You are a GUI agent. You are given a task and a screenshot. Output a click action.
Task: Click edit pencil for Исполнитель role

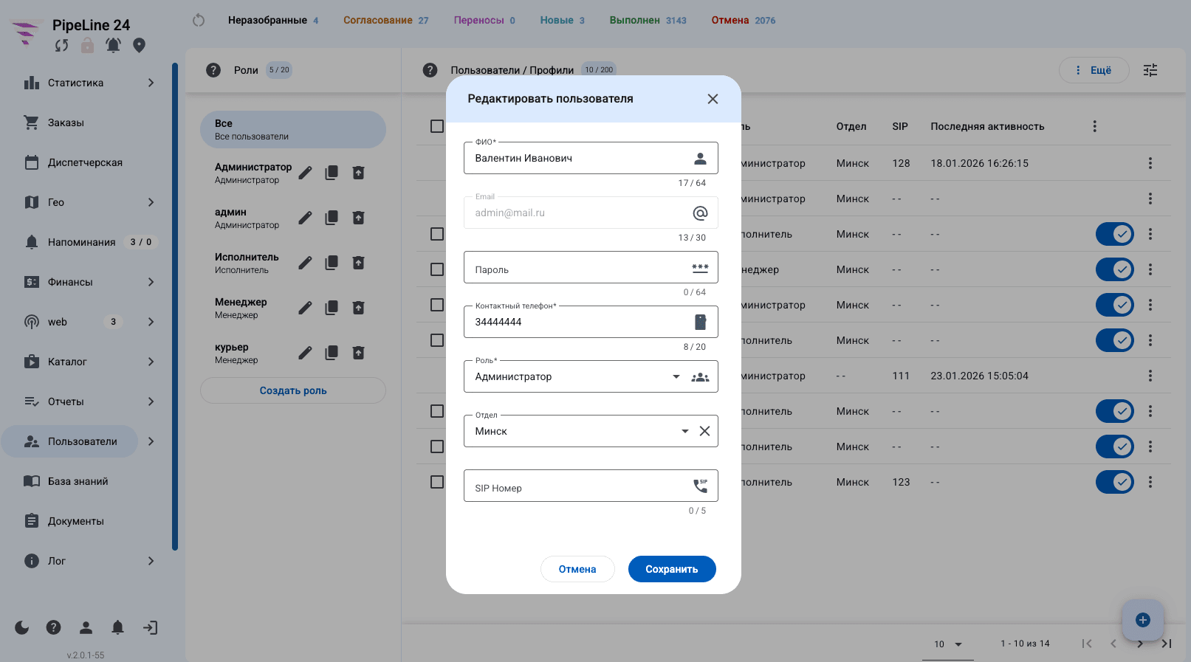[305, 263]
